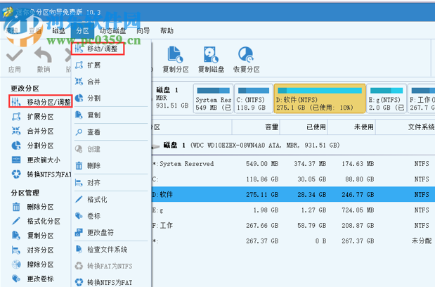Click 移动分区/调整 in the left sidebar
This screenshot has width=435, height=287.
[41, 102]
